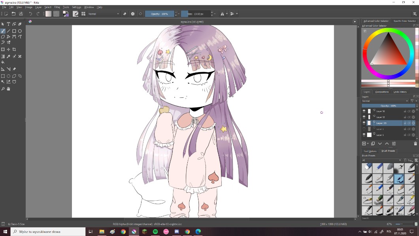Select the Zoom tool magnifier
Viewport: 419px width, 236px height.
click(3, 89)
